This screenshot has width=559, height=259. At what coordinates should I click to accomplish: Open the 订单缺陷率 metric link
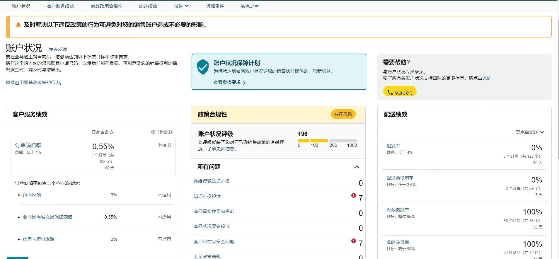tap(28, 145)
